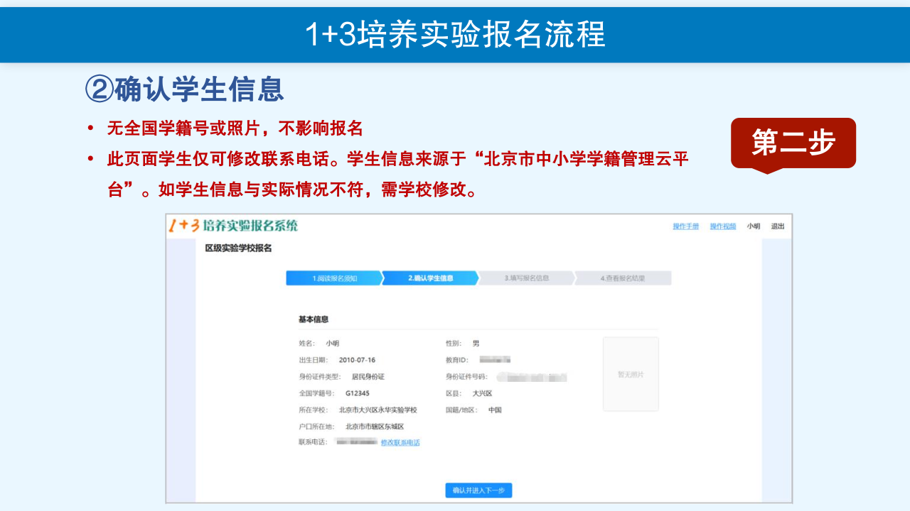Click the nationality value 中国
This screenshot has width=910, height=511.
(495, 410)
